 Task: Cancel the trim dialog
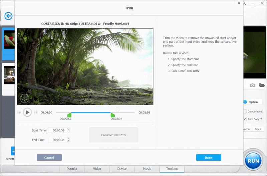[x=49, y=158]
